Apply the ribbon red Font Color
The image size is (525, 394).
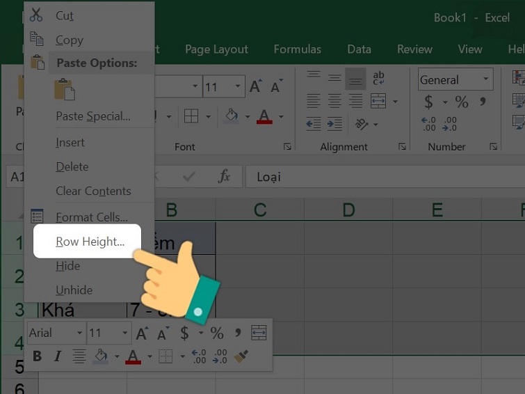(x=264, y=116)
